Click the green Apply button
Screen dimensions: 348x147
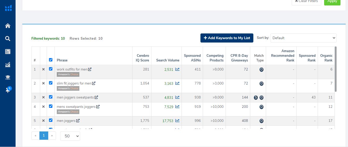332,2
